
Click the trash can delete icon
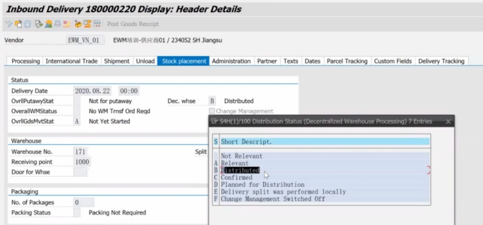[28, 24]
